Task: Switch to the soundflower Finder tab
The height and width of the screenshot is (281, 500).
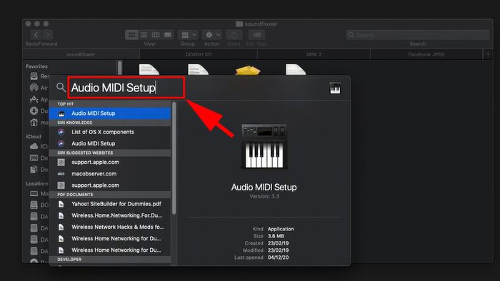Action: 81,54
